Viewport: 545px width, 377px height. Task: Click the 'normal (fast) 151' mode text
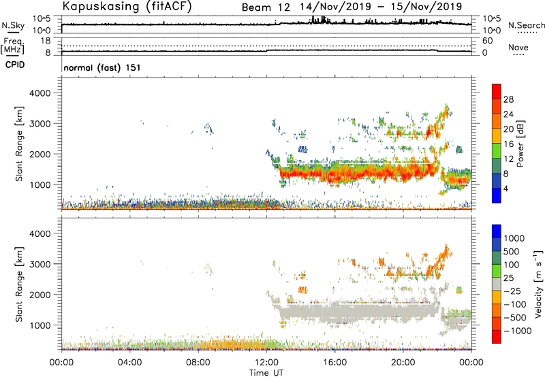102,67
